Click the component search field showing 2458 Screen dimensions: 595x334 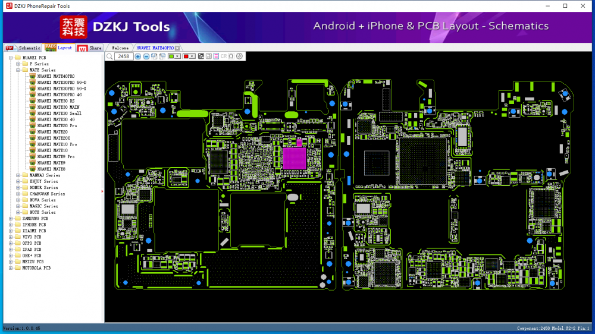tap(124, 56)
